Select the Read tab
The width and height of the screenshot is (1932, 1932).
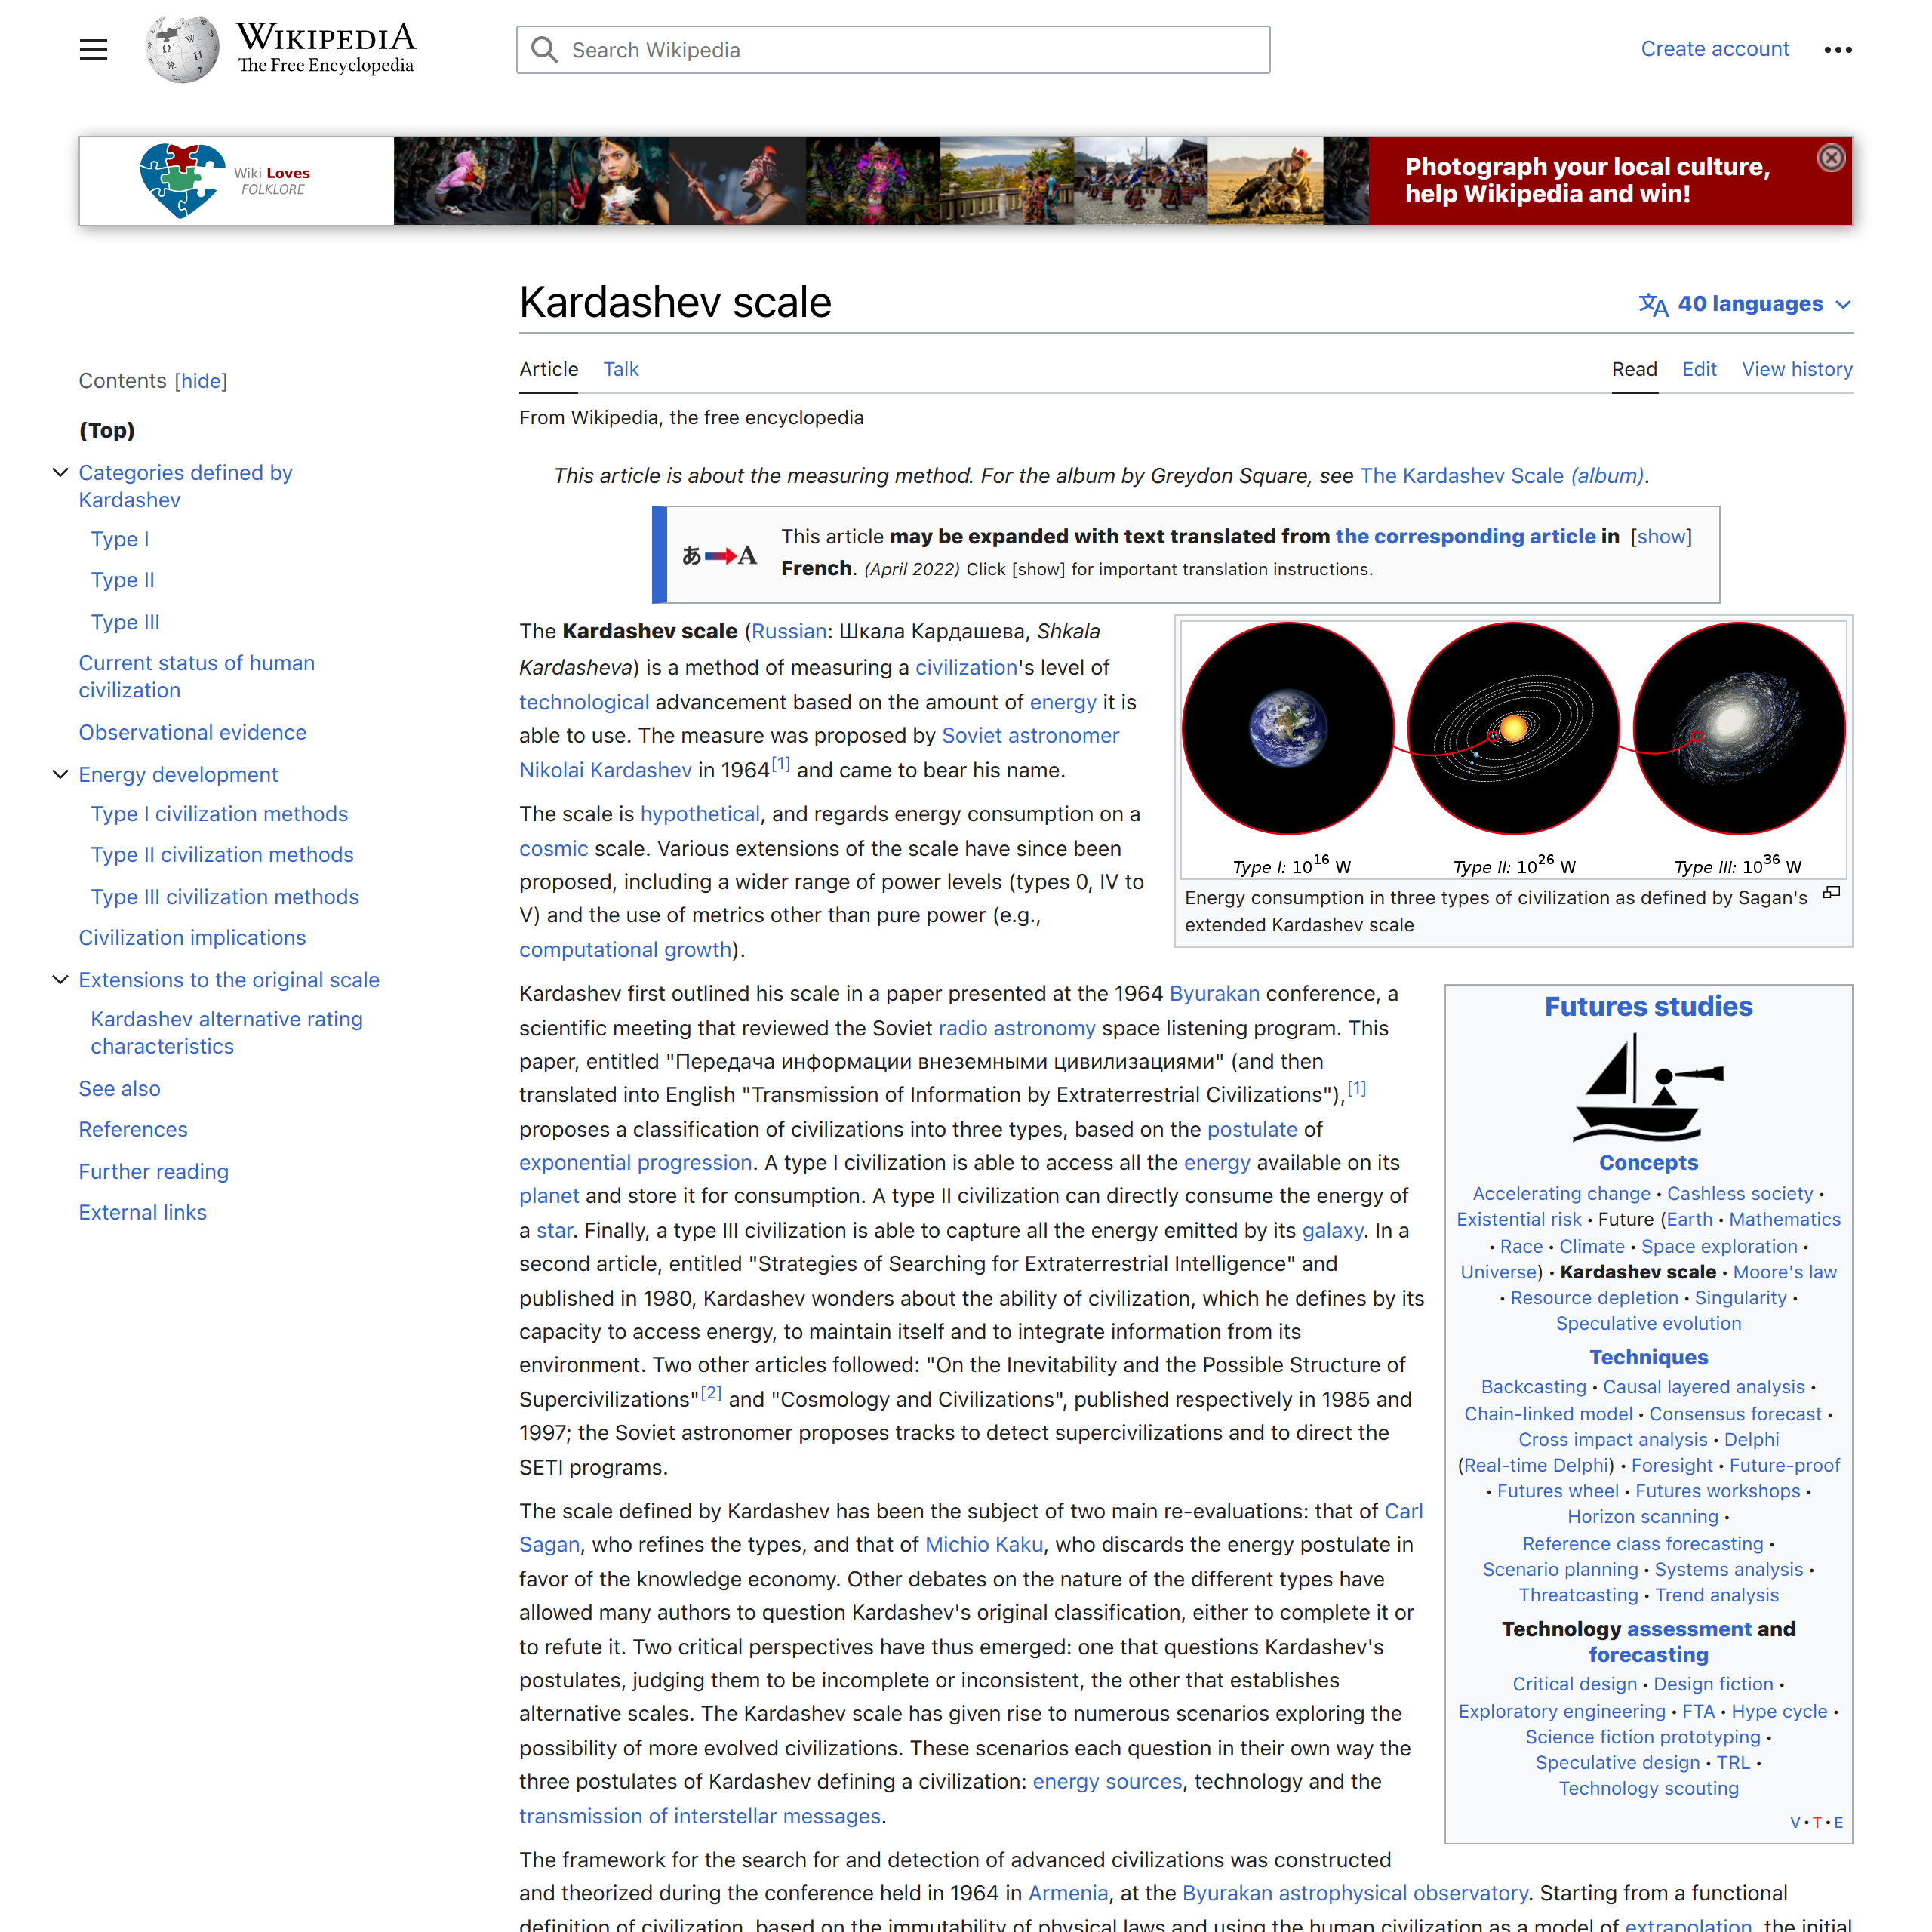click(1634, 369)
